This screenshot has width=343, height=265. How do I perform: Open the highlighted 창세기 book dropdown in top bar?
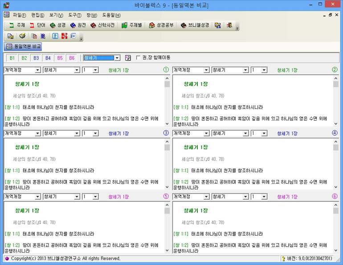[117, 58]
